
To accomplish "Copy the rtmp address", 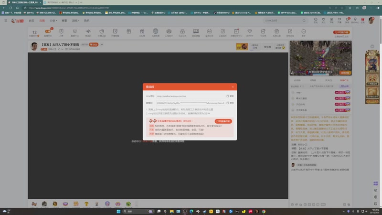I will (230, 96).
